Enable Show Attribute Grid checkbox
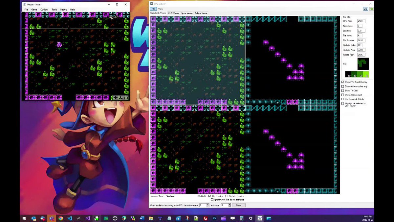 point(343,95)
